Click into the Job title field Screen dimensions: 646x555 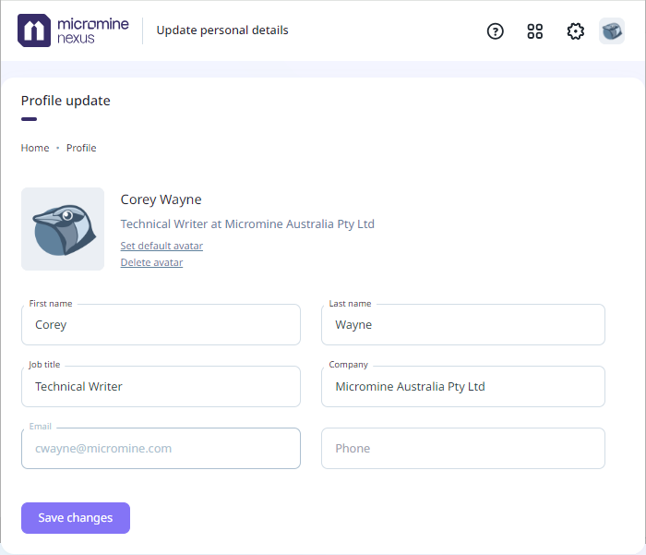point(161,387)
